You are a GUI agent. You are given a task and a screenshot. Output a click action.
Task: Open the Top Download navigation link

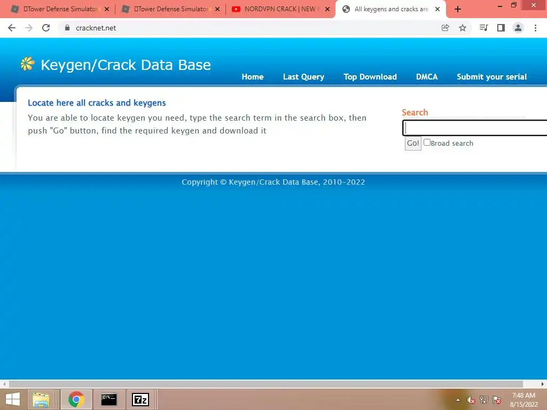(370, 77)
